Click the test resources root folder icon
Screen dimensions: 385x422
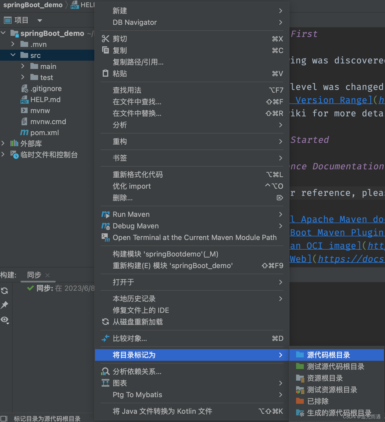(x=300, y=390)
